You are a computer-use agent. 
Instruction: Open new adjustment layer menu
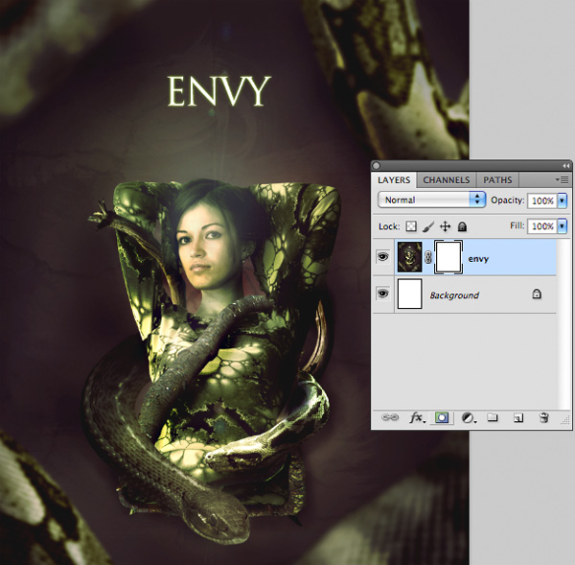coord(469,418)
